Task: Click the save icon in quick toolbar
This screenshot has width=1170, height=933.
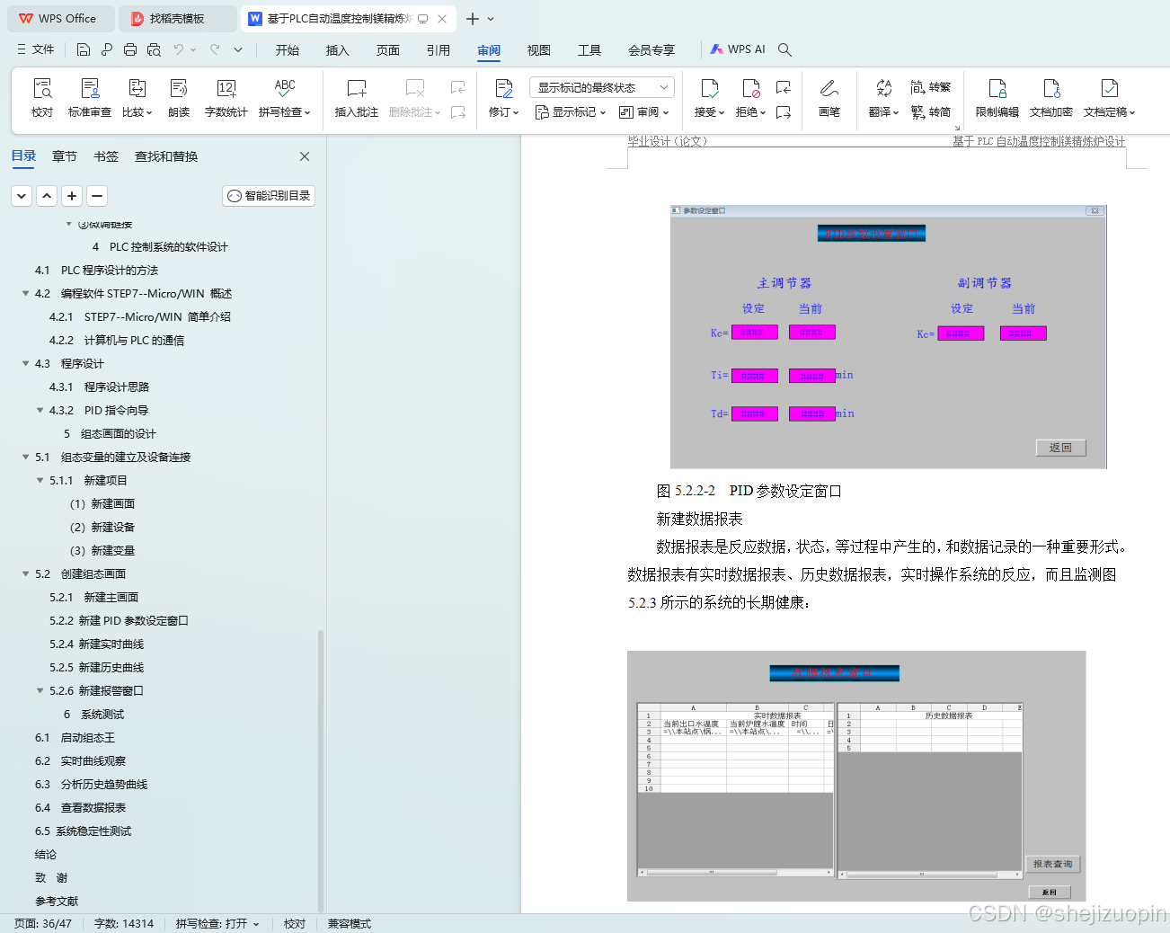Action: pyautogui.click(x=84, y=49)
